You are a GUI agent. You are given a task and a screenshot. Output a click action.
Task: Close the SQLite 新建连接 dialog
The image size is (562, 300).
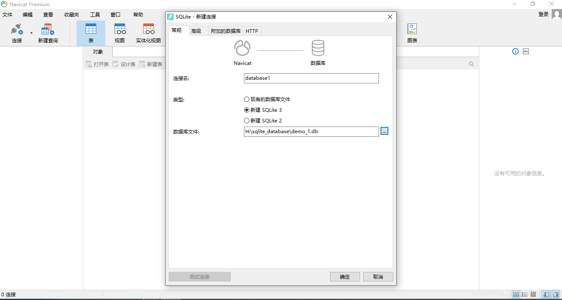(390, 17)
